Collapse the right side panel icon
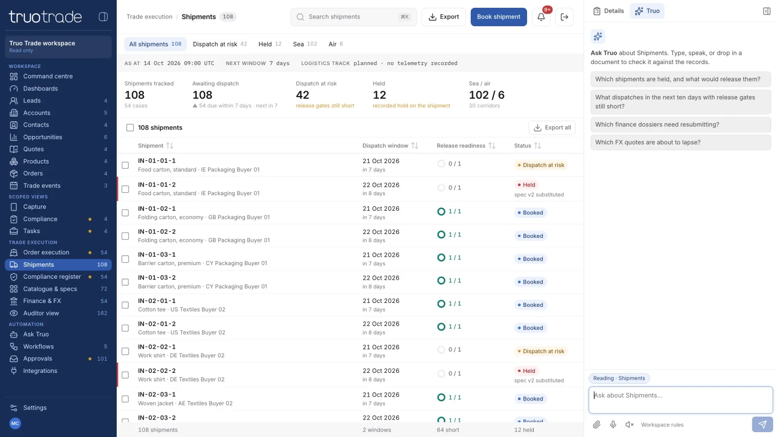This screenshot has height=437, width=778. point(767,11)
